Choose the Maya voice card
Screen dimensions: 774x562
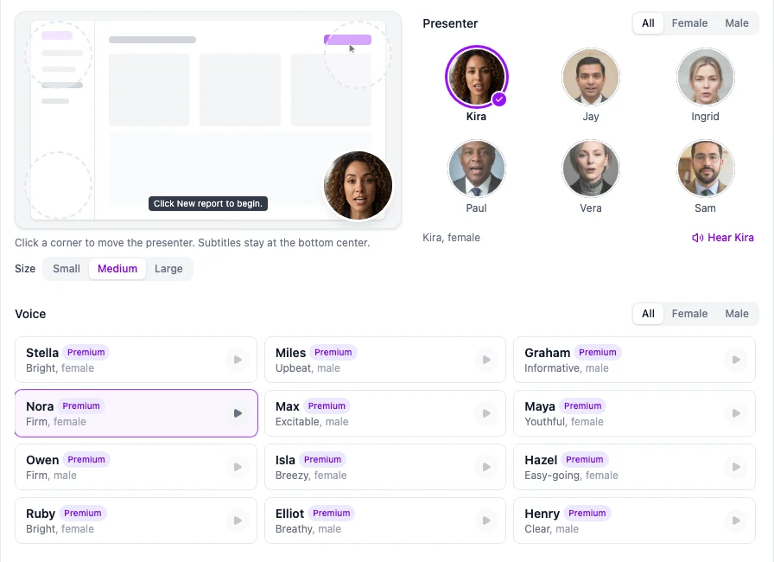pos(634,413)
